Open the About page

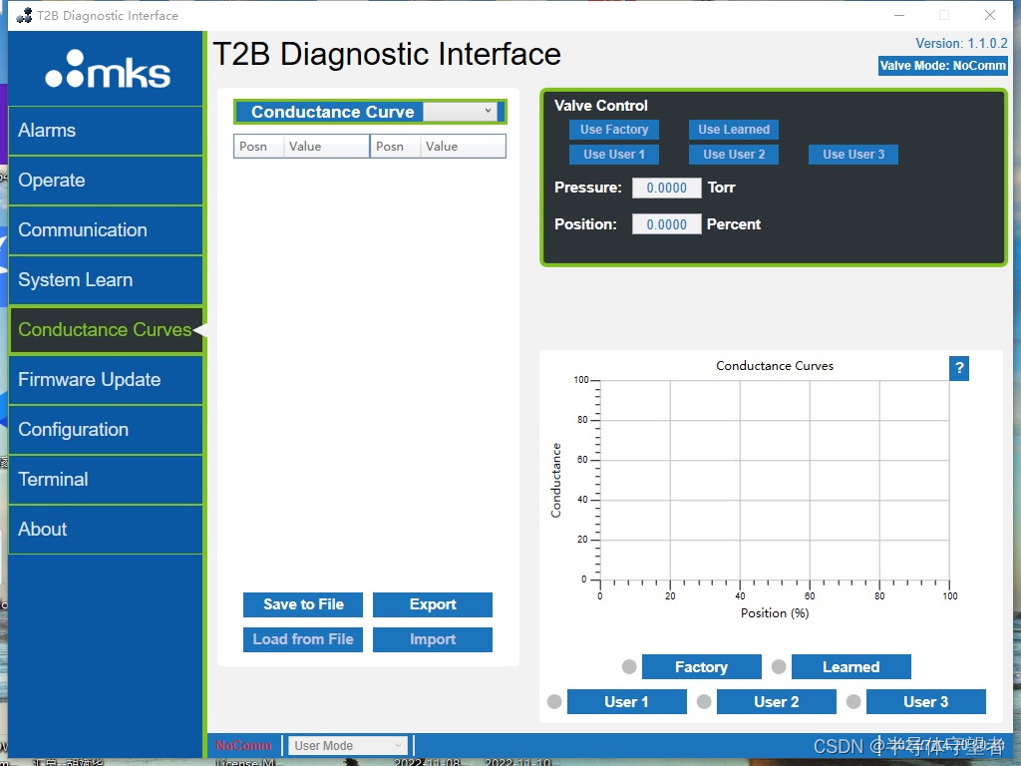point(106,530)
